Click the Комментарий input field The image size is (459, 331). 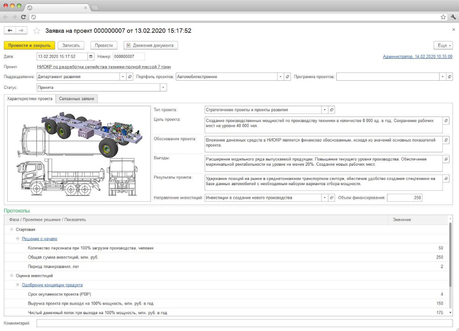tap(244, 323)
